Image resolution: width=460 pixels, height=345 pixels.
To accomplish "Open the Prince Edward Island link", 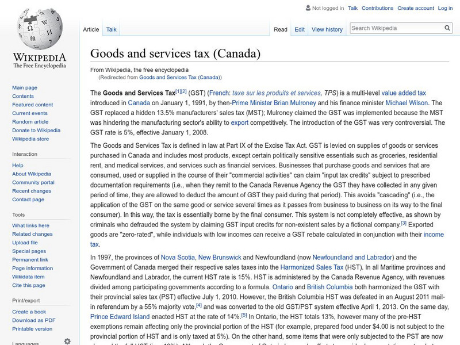I will tap(120, 317).
